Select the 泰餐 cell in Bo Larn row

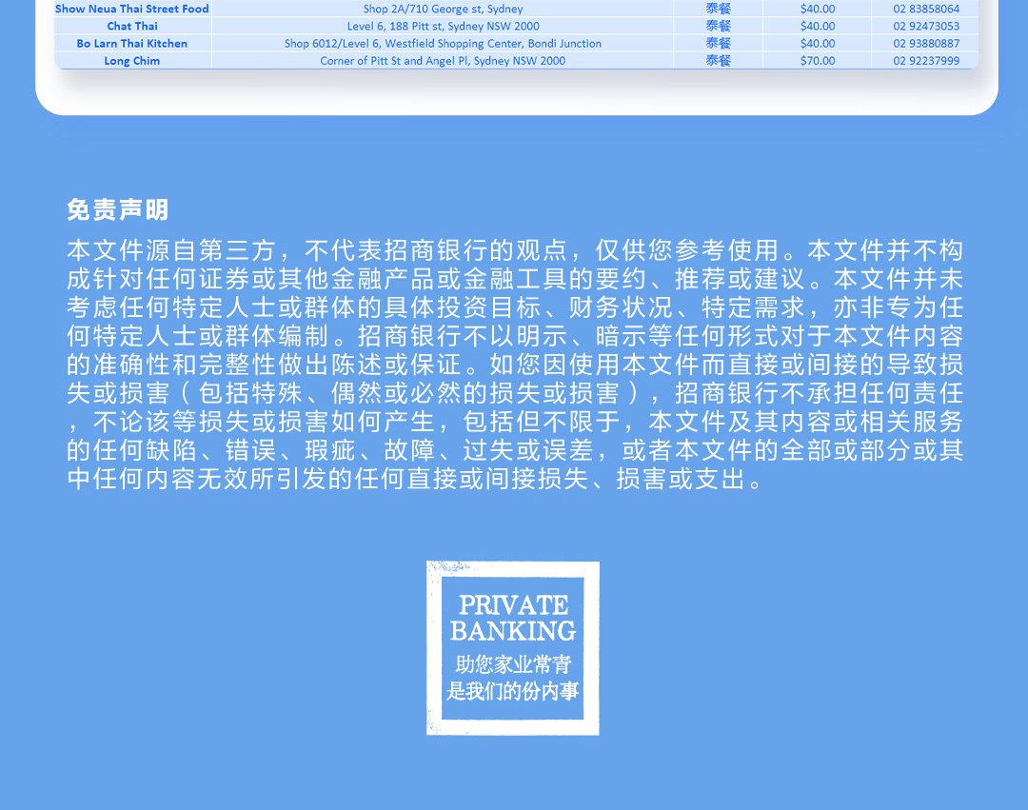pyautogui.click(x=718, y=43)
